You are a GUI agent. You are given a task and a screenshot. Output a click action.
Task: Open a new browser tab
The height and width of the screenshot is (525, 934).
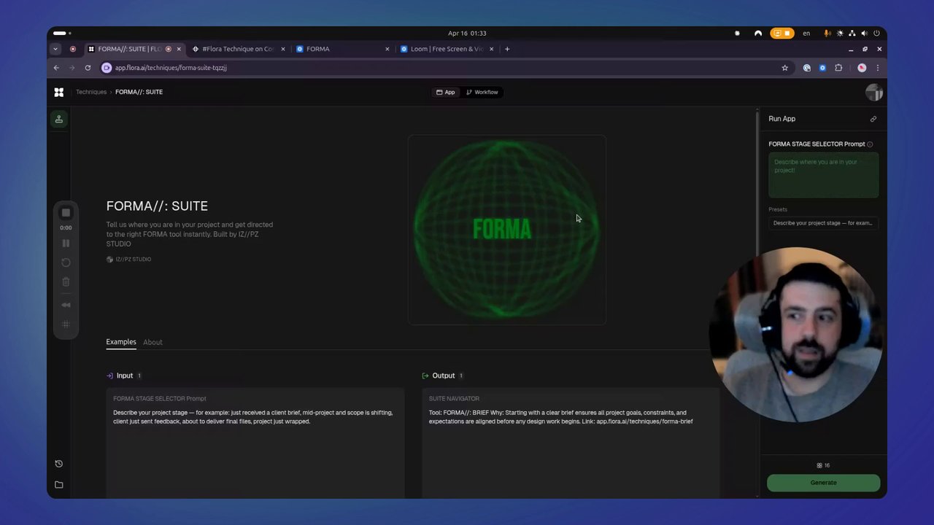click(507, 49)
